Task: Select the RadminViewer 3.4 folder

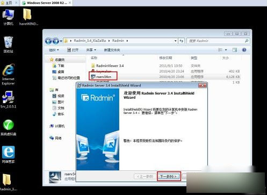Action: coord(107,66)
